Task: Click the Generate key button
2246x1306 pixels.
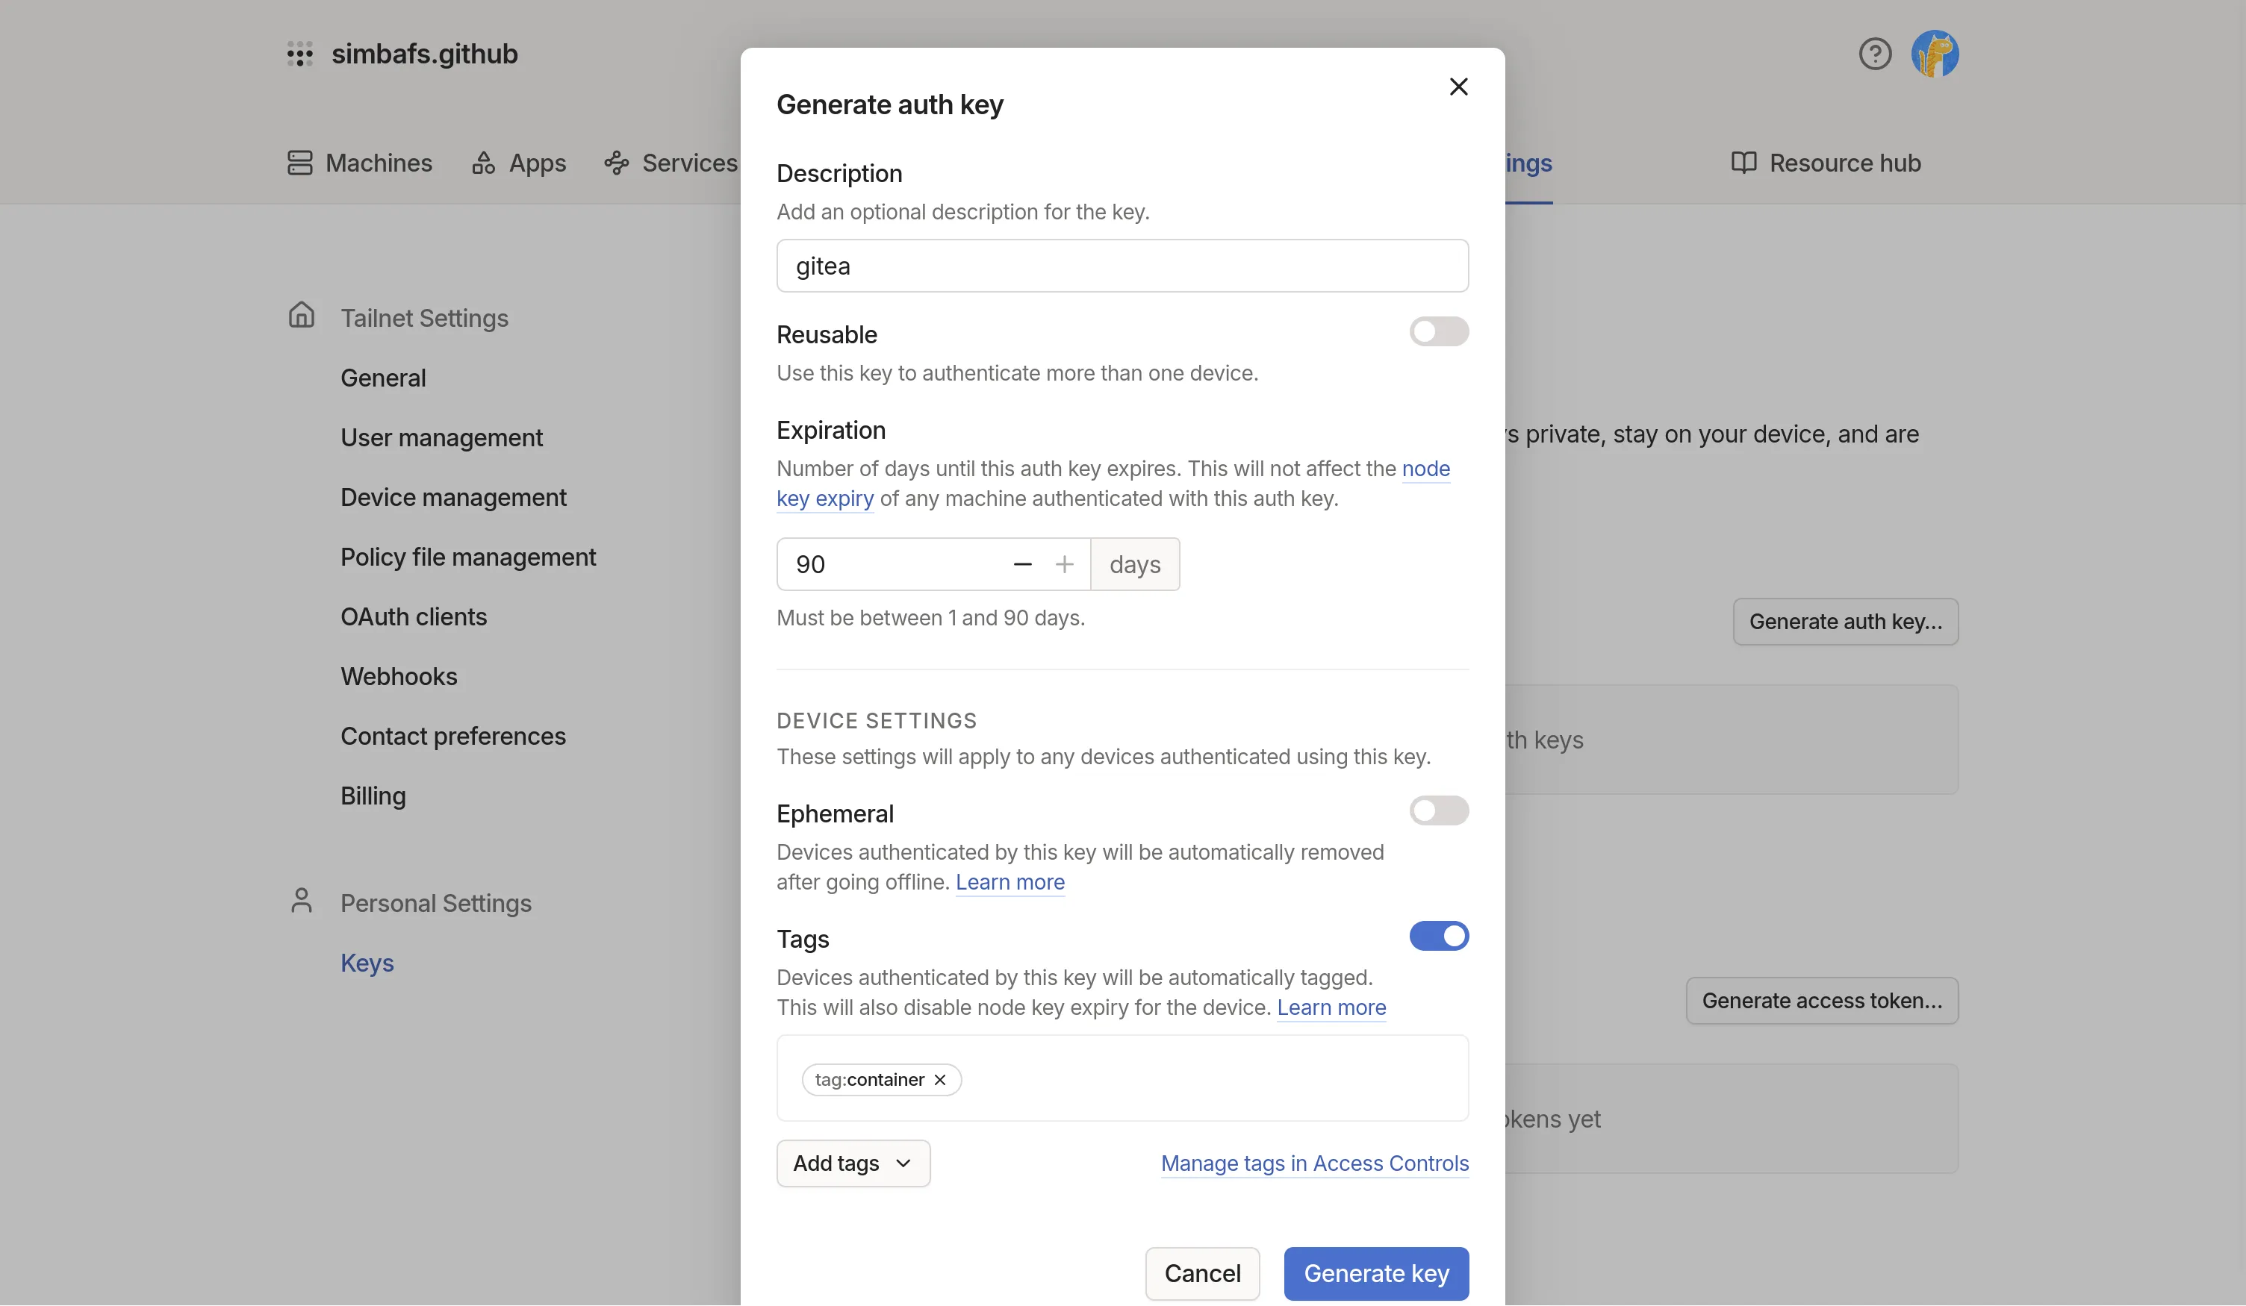Action: [x=1375, y=1273]
